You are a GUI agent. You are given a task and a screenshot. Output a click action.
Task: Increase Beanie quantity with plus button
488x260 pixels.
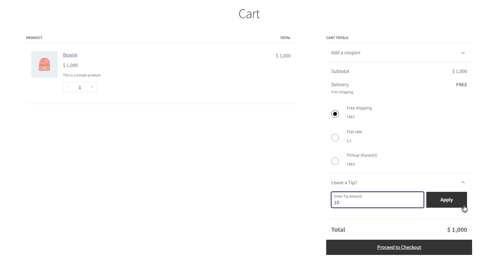(x=92, y=87)
